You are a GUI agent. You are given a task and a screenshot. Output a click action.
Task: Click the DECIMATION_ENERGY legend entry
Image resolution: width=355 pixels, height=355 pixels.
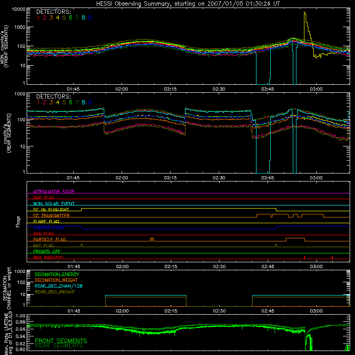tap(57, 274)
